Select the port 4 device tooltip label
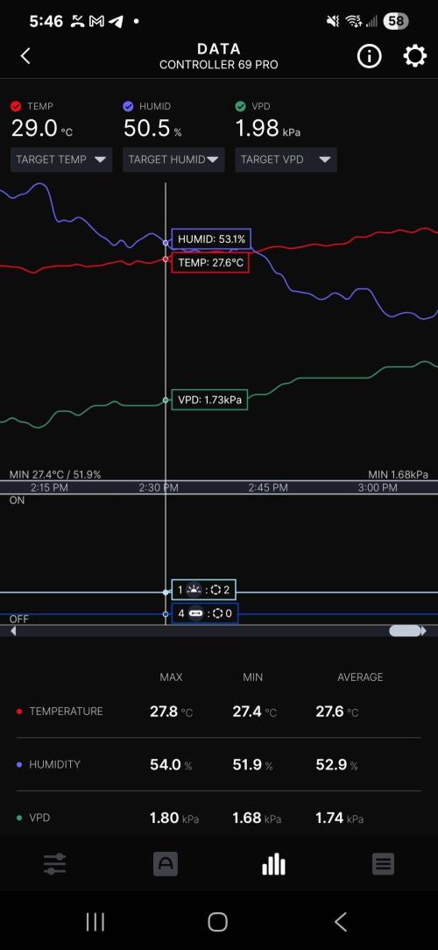Screen dimensions: 438x950 point(205,613)
